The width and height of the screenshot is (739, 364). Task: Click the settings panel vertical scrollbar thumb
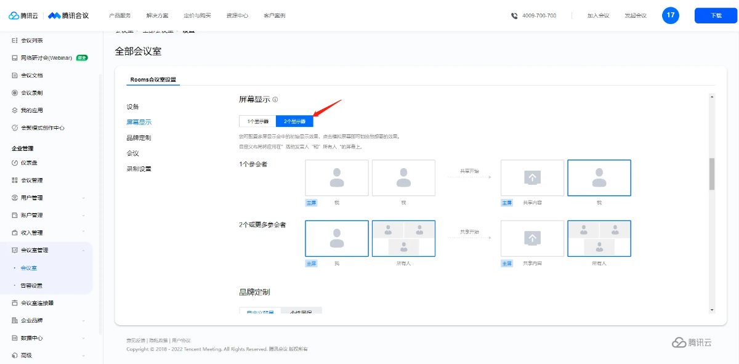712,174
